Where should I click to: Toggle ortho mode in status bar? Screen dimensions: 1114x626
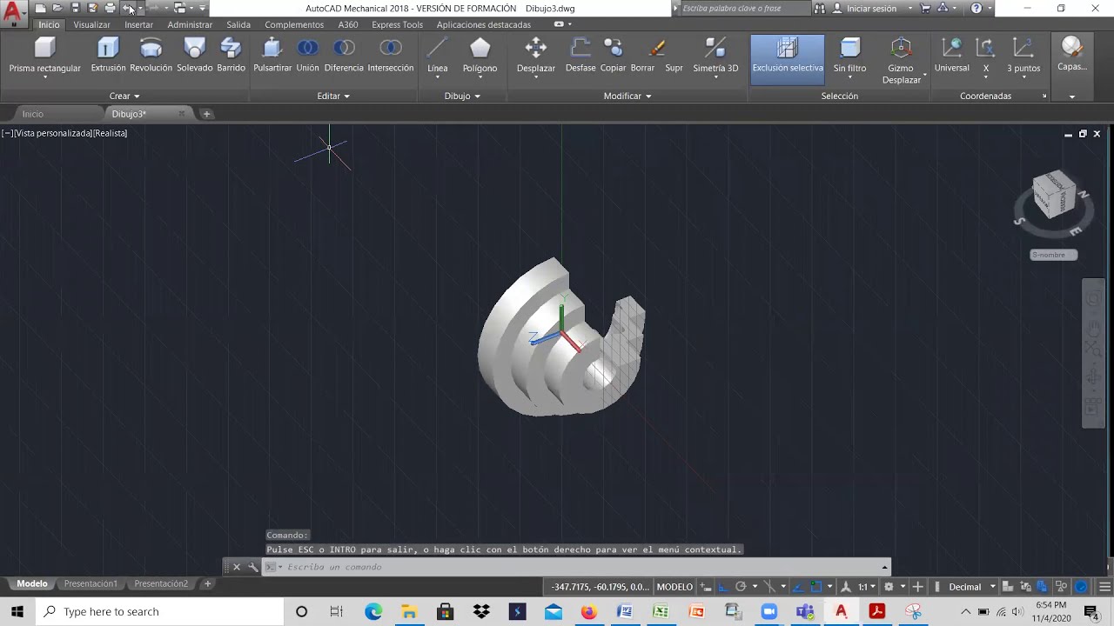[x=723, y=587]
